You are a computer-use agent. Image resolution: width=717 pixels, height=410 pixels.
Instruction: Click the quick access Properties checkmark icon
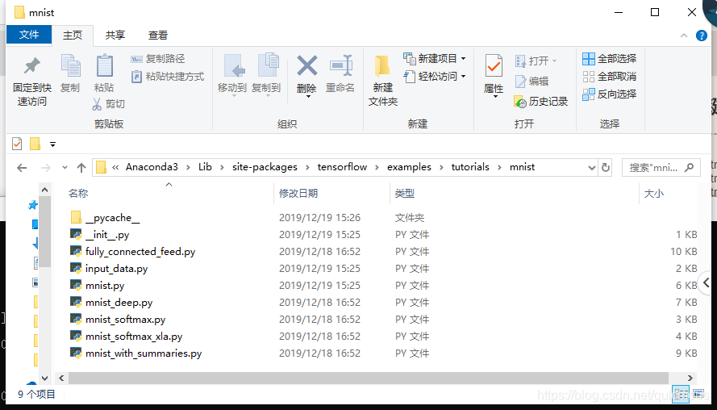[x=17, y=144]
